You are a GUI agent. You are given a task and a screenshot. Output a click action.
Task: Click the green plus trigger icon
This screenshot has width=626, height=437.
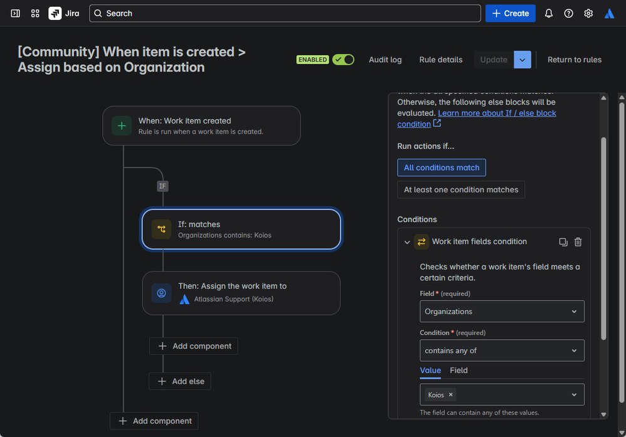[x=122, y=126]
